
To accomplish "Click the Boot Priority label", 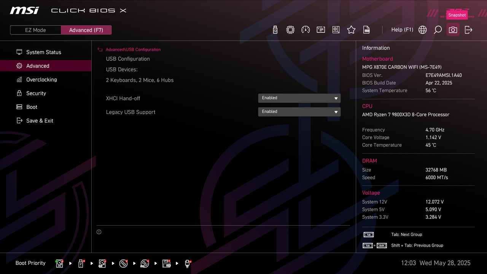I will [x=30, y=263].
